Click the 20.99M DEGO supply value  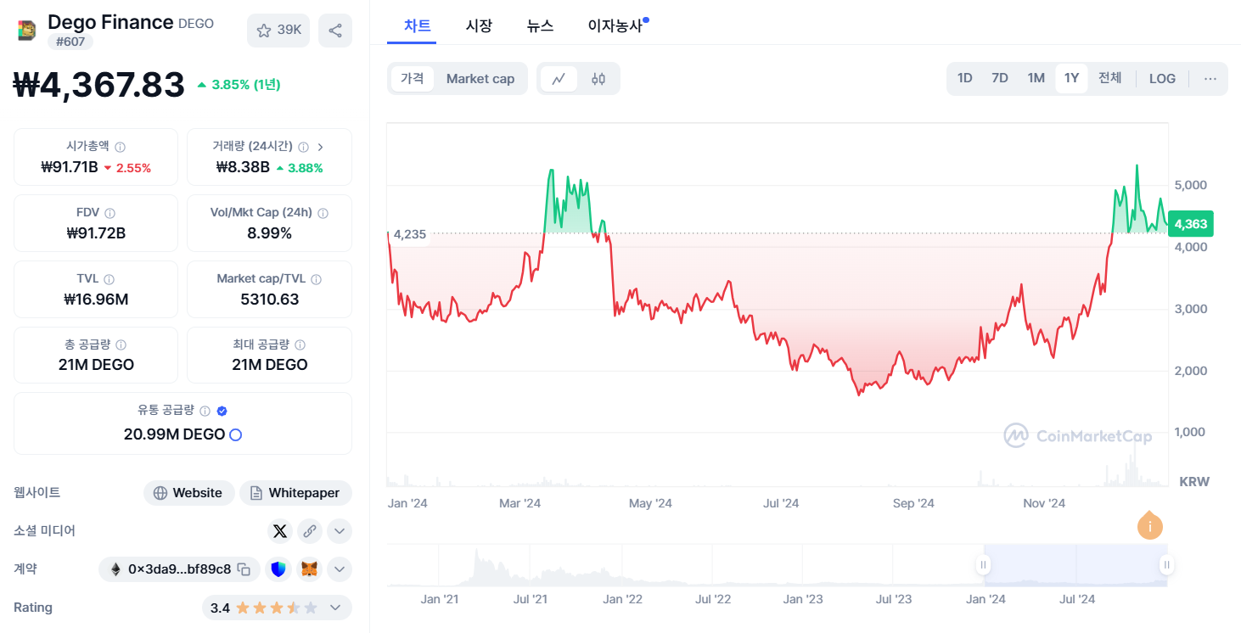[x=174, y=434]
